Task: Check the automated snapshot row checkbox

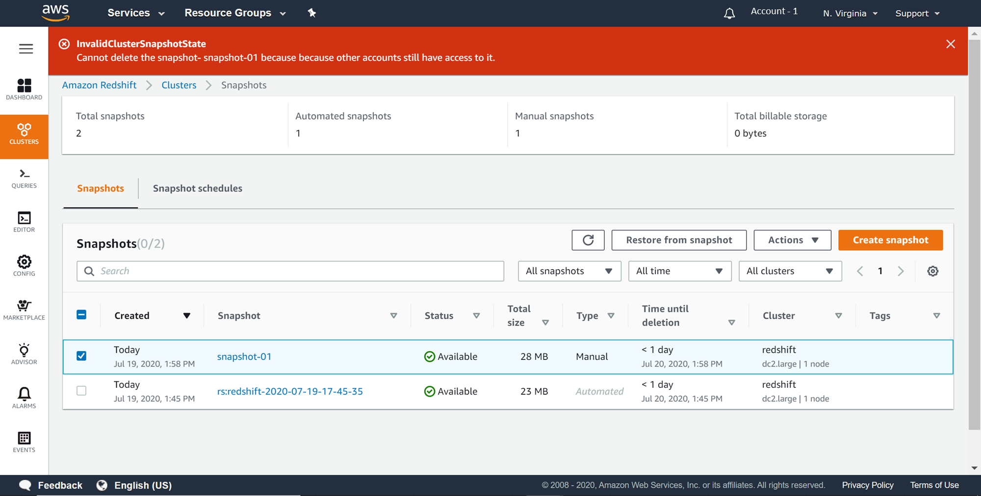Action: pos(81,391)
